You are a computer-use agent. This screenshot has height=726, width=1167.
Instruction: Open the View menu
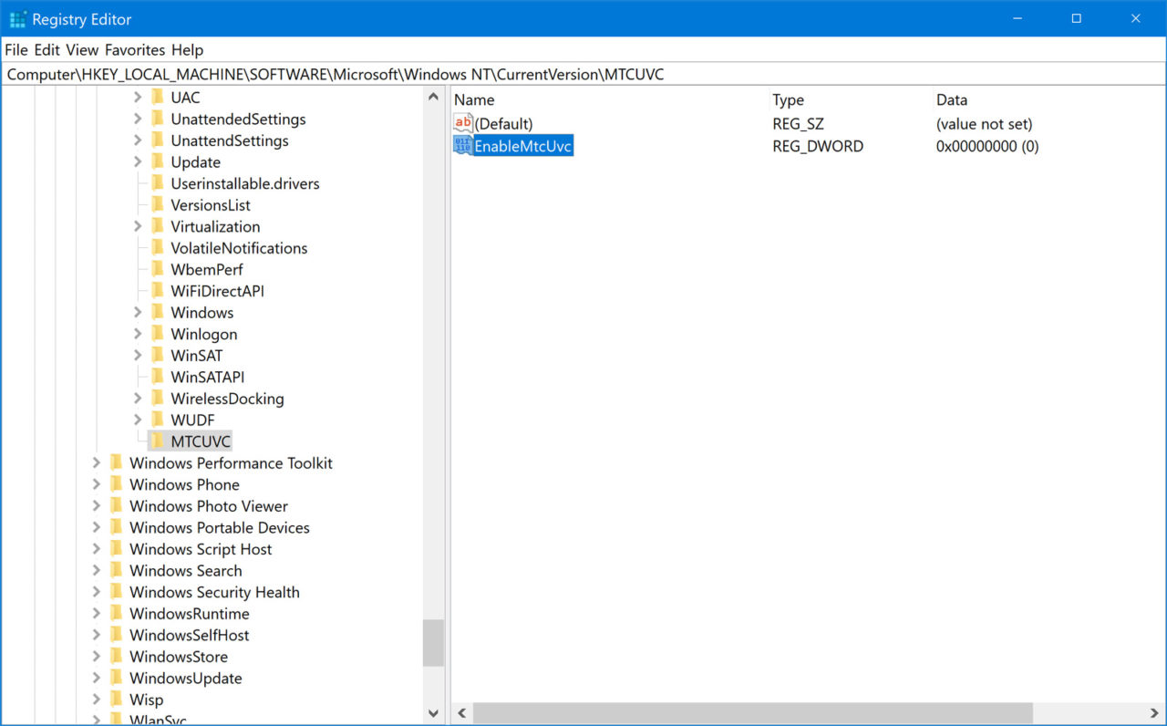point(82,50)
